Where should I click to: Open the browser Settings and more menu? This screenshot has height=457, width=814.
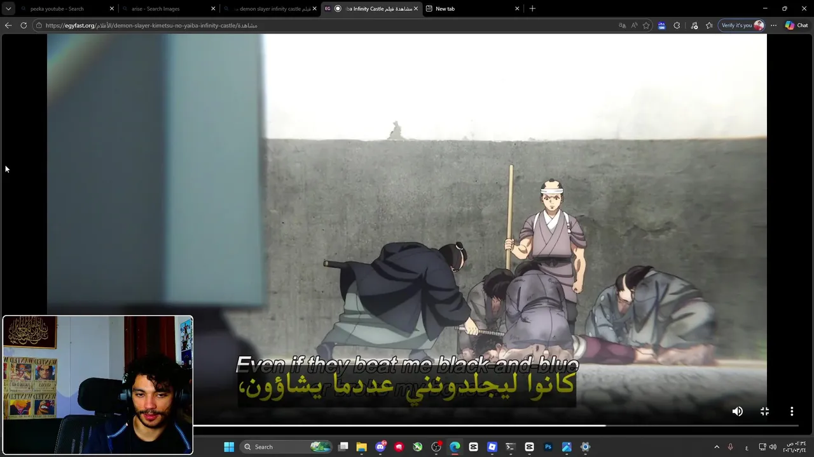click(773, 25)
